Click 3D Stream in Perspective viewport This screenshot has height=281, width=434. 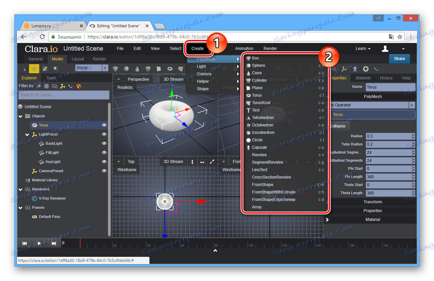pyautogui.click(x=173, y=79)
